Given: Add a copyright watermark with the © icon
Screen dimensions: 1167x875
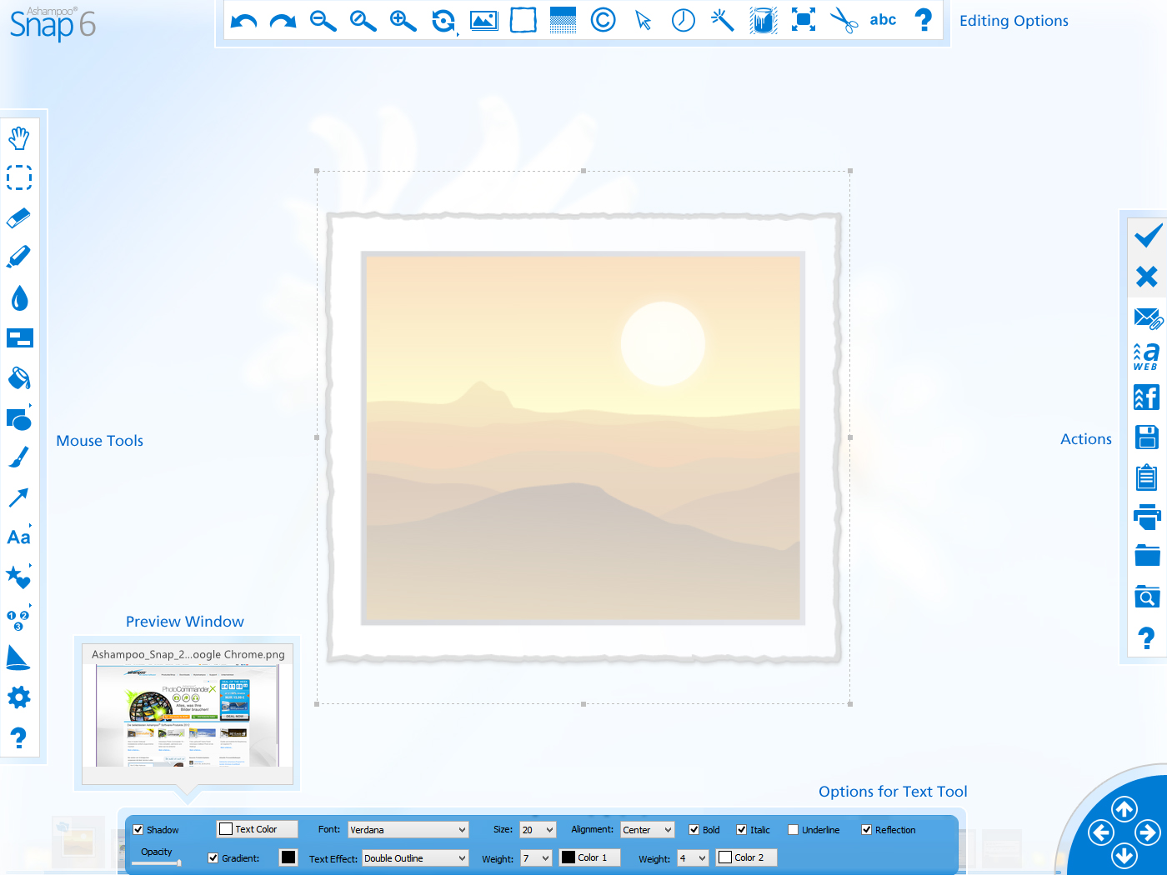Looking at the screenshot, I should point(603,20).
